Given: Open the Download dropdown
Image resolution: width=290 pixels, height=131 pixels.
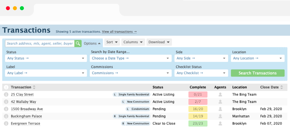Looking at the screenshot, I should 159,42.
